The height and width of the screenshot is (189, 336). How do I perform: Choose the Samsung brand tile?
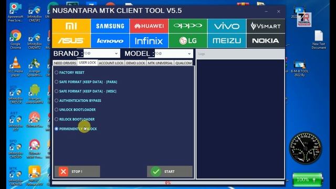point(110,26)
